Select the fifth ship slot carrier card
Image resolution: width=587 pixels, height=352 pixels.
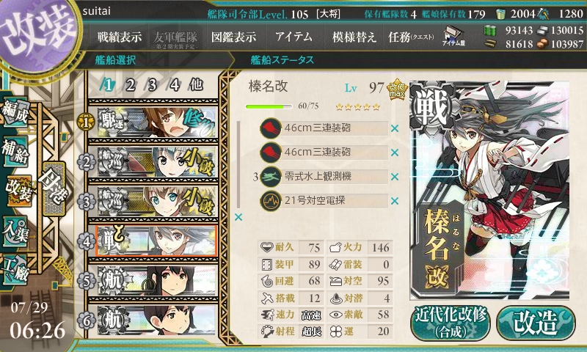click(x=157, y=281)
